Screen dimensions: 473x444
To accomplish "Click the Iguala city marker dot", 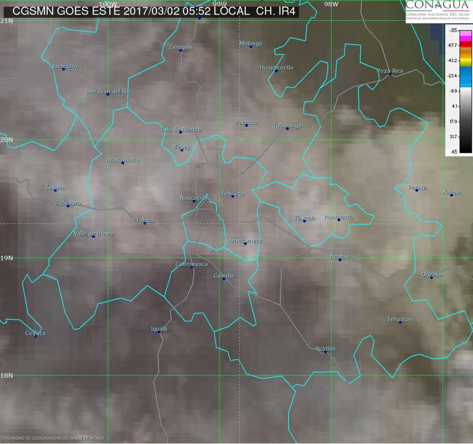I will pyautogui.click(x=159, y=332).
